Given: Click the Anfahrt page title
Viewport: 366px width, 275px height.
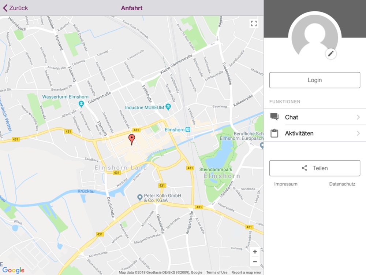Looking at the screenshot, I should tap(132, 8).
